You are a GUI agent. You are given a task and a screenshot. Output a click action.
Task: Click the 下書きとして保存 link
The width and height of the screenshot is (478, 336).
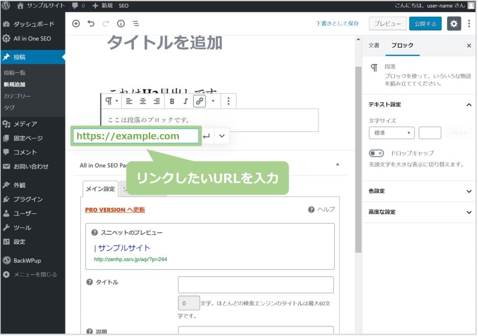tap(337, 24)
